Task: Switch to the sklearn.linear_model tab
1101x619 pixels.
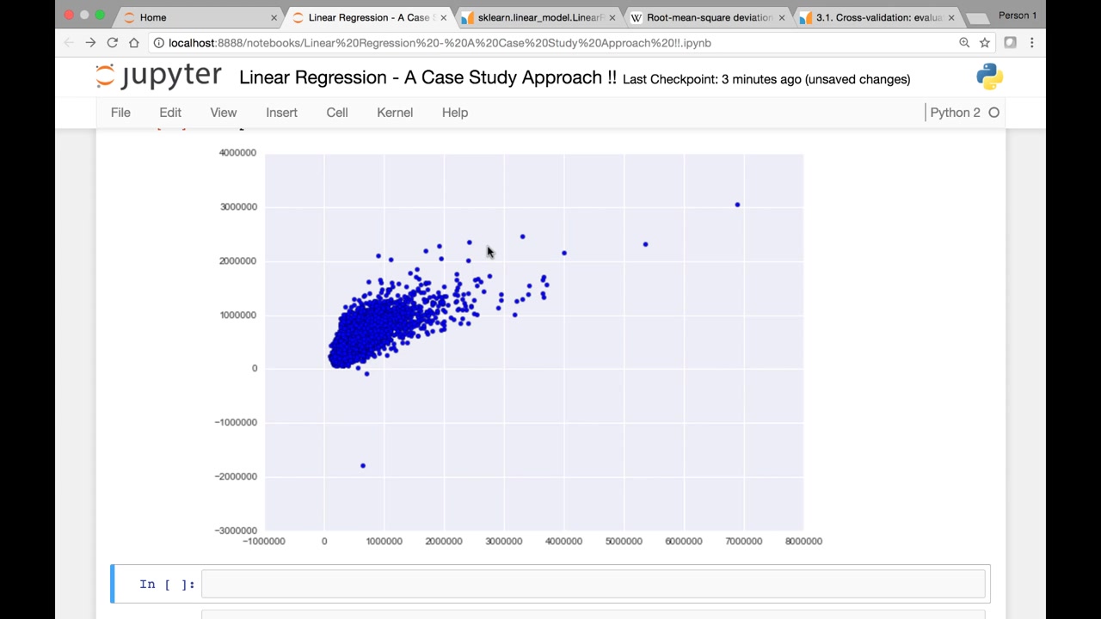Action: pyautogui.click(x=538, y=17)
